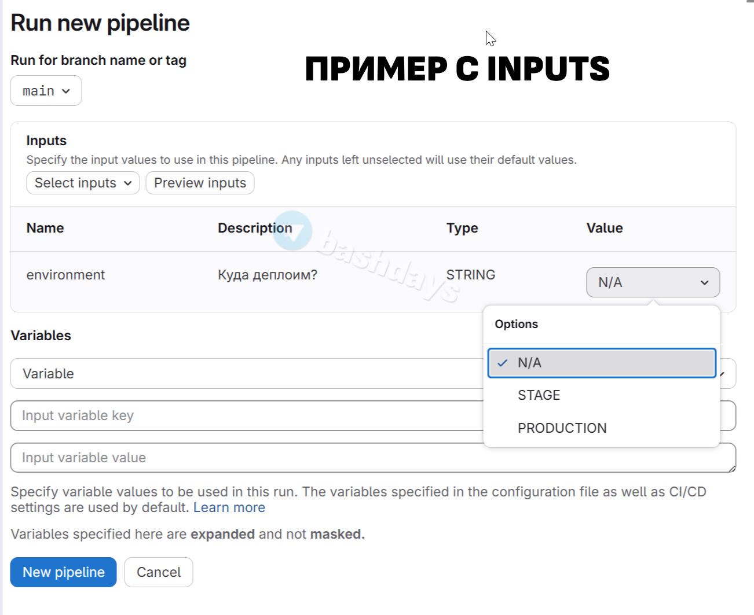Open the main branch selector dropdown
The width and height of the screenshot is (754, 615).
pos(46,91)
